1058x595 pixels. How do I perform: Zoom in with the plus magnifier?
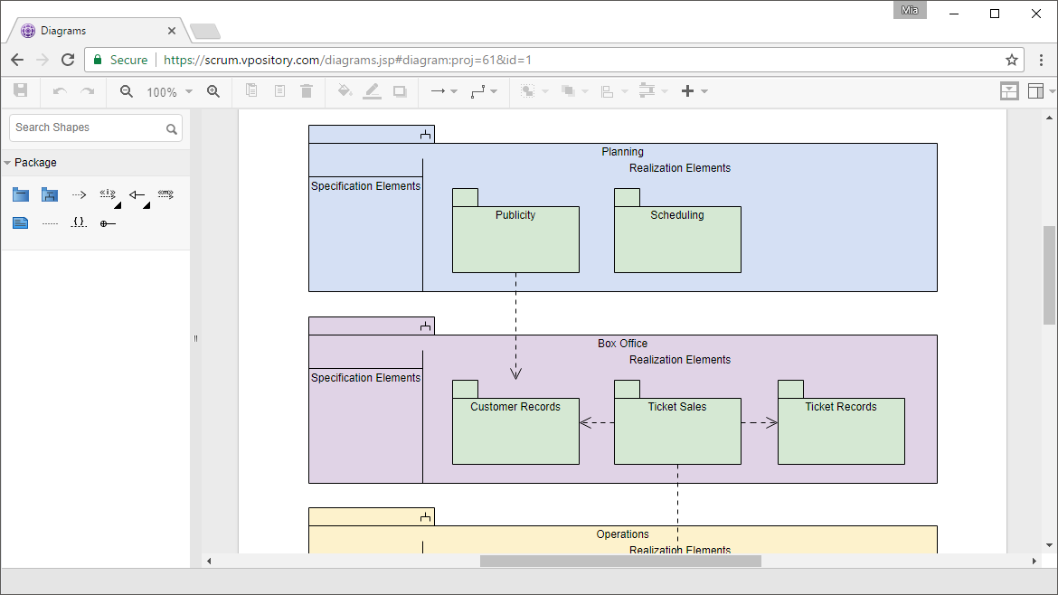point(213,91)
